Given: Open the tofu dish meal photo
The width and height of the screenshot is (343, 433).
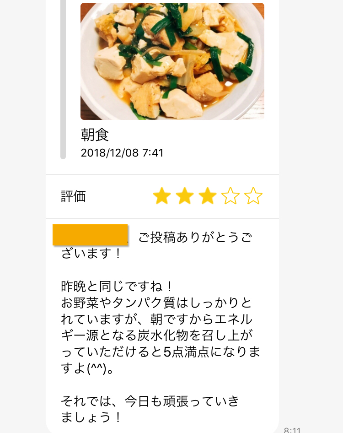Looking at the screenshot, I should (172, 61).
